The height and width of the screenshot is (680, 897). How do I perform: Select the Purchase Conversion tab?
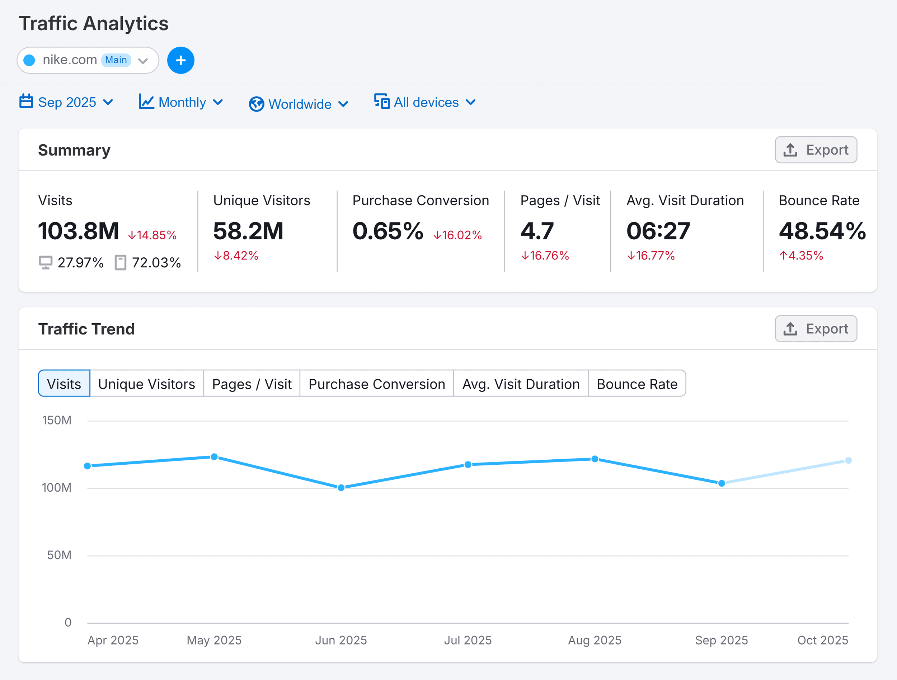pos(376,384)
